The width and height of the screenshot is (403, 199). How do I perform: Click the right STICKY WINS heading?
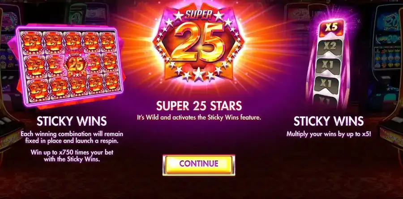point(329,121)
